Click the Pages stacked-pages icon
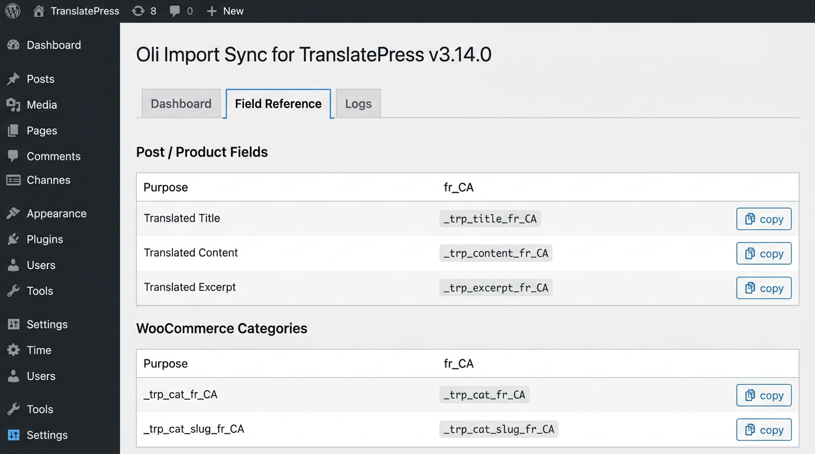The height and width of the screenshot is (454, 815). point(13,131)
